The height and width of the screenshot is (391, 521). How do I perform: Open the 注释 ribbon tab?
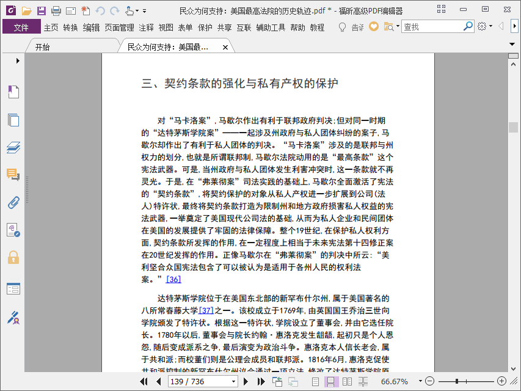coord(146,27)
